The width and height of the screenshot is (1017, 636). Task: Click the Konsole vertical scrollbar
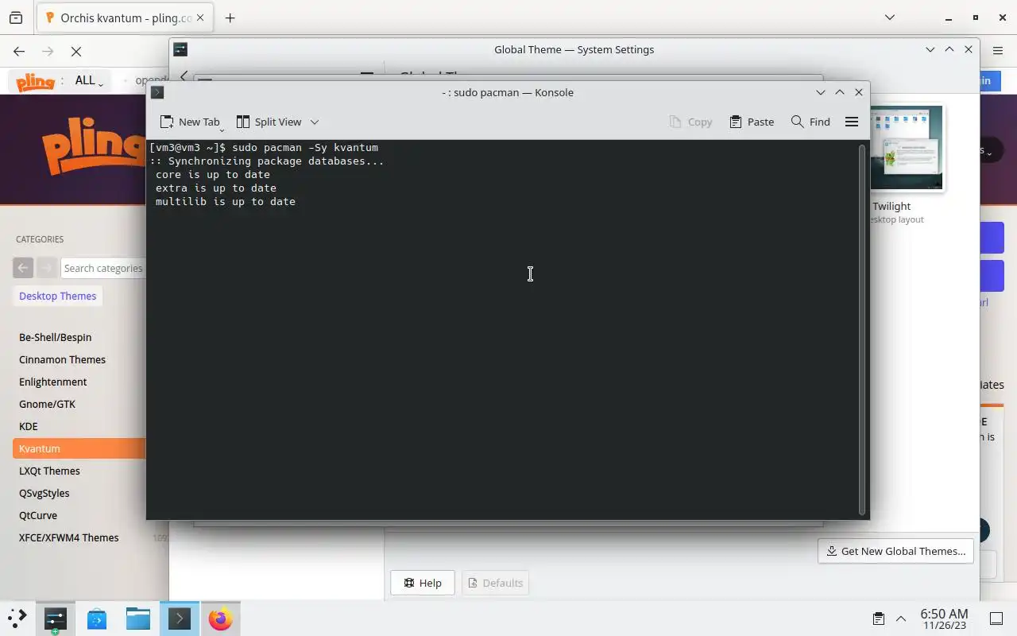pos(862,329)
